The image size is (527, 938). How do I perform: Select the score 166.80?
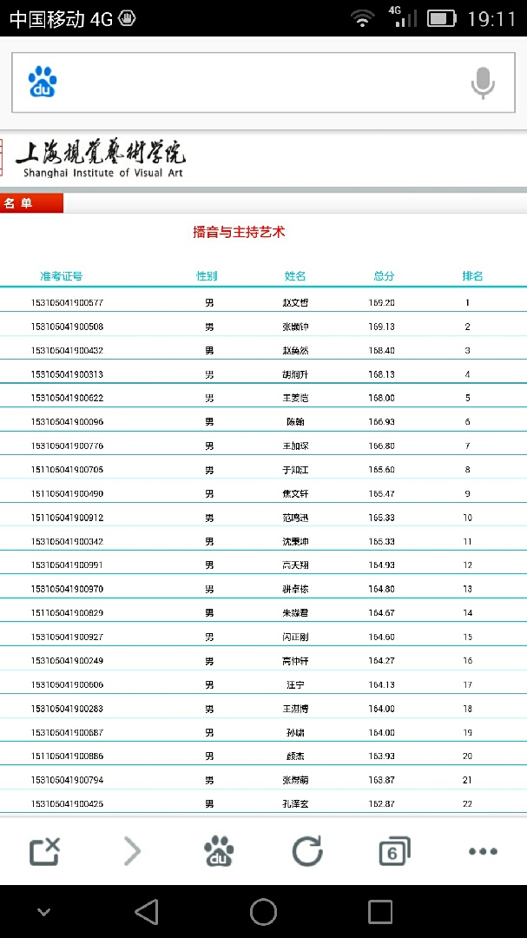pyautogui.click(x=382, y=446)
